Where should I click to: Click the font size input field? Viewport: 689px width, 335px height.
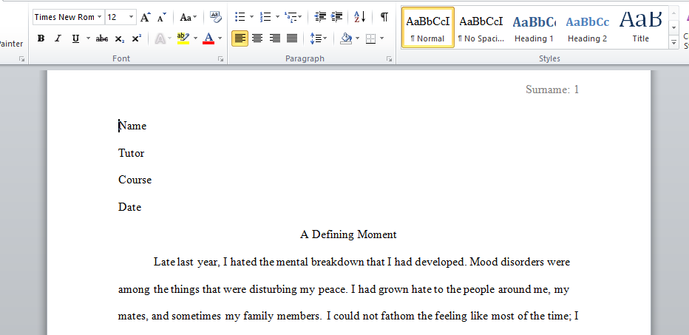(117, 17)
